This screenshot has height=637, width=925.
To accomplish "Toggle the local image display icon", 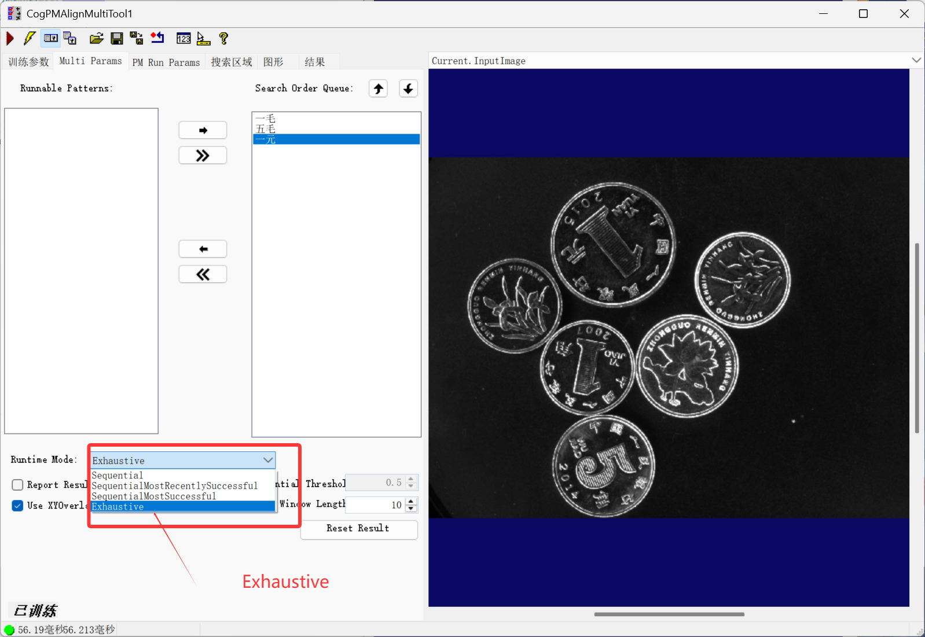I will click(x=51, y=39).
